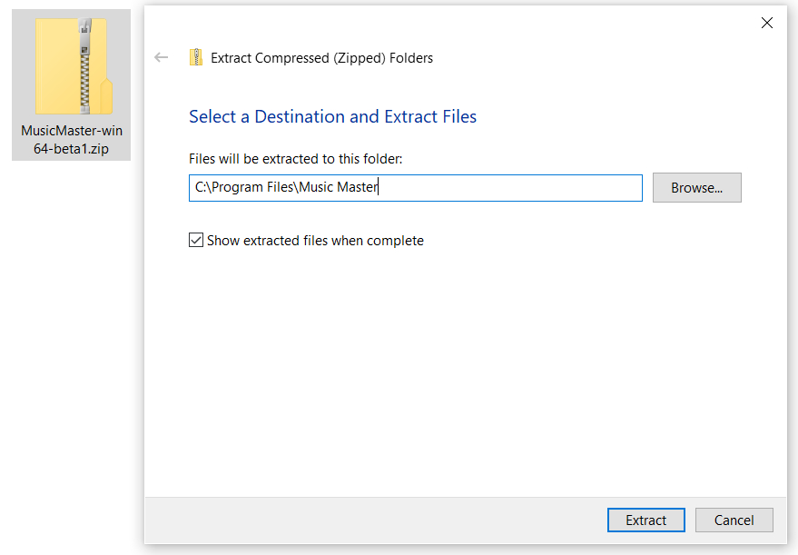This screenshot has height=555, width=798.
Task: Click the empty desktop area below the zip file
Action: [x=71, y=363]
